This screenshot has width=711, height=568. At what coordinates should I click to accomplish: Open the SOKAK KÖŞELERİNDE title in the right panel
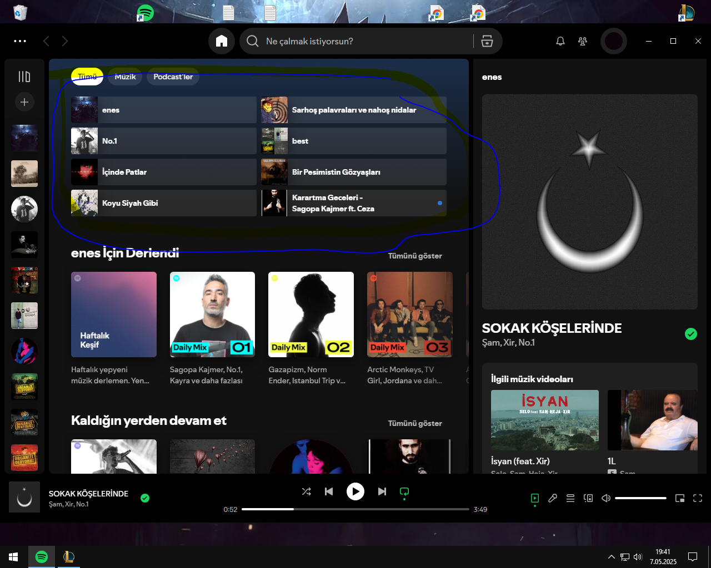(552, 328)
